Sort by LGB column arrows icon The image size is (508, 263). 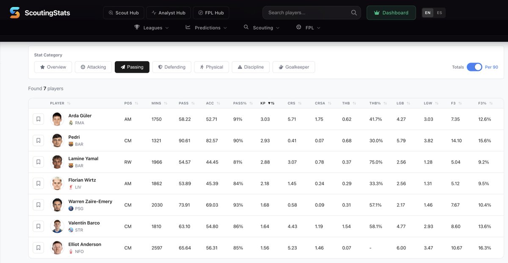(x=409, y=103)
